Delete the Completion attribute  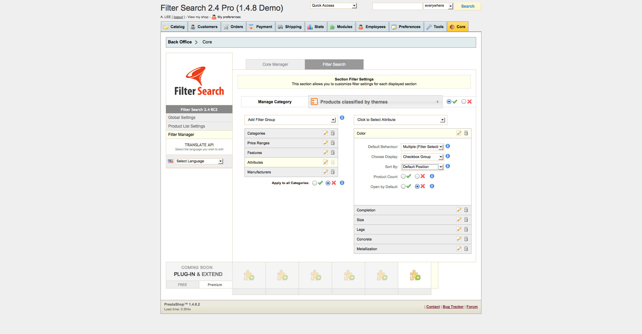click(466, 210)
